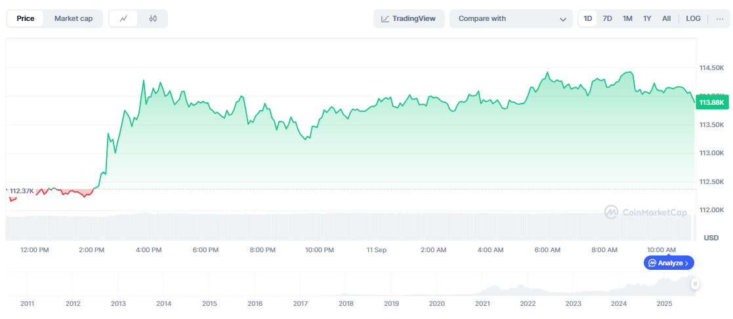Click the 112.37K opening price label

[x=22, y=191]
